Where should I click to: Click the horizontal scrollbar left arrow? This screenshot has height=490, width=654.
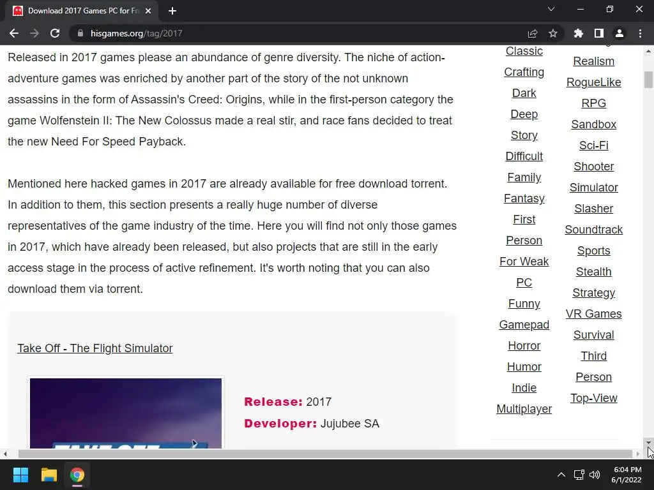(5, 454)
